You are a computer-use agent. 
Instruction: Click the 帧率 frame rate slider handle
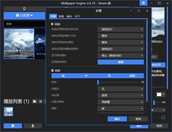tap(98, 82)
